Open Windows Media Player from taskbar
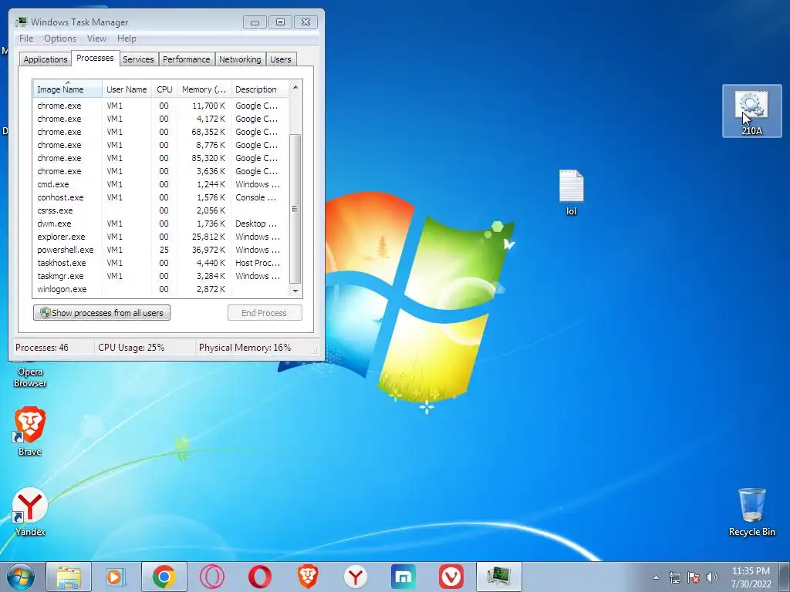 (x=116, y=577)
